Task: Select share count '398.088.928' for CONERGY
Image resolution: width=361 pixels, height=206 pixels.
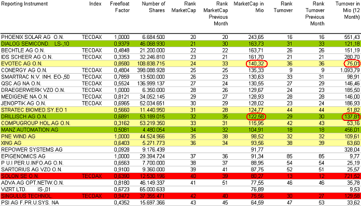Action: tap(151, 70)
